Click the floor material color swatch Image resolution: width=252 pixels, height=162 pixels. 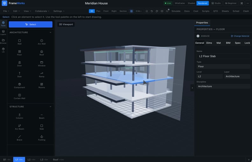[x=198, y=36]
